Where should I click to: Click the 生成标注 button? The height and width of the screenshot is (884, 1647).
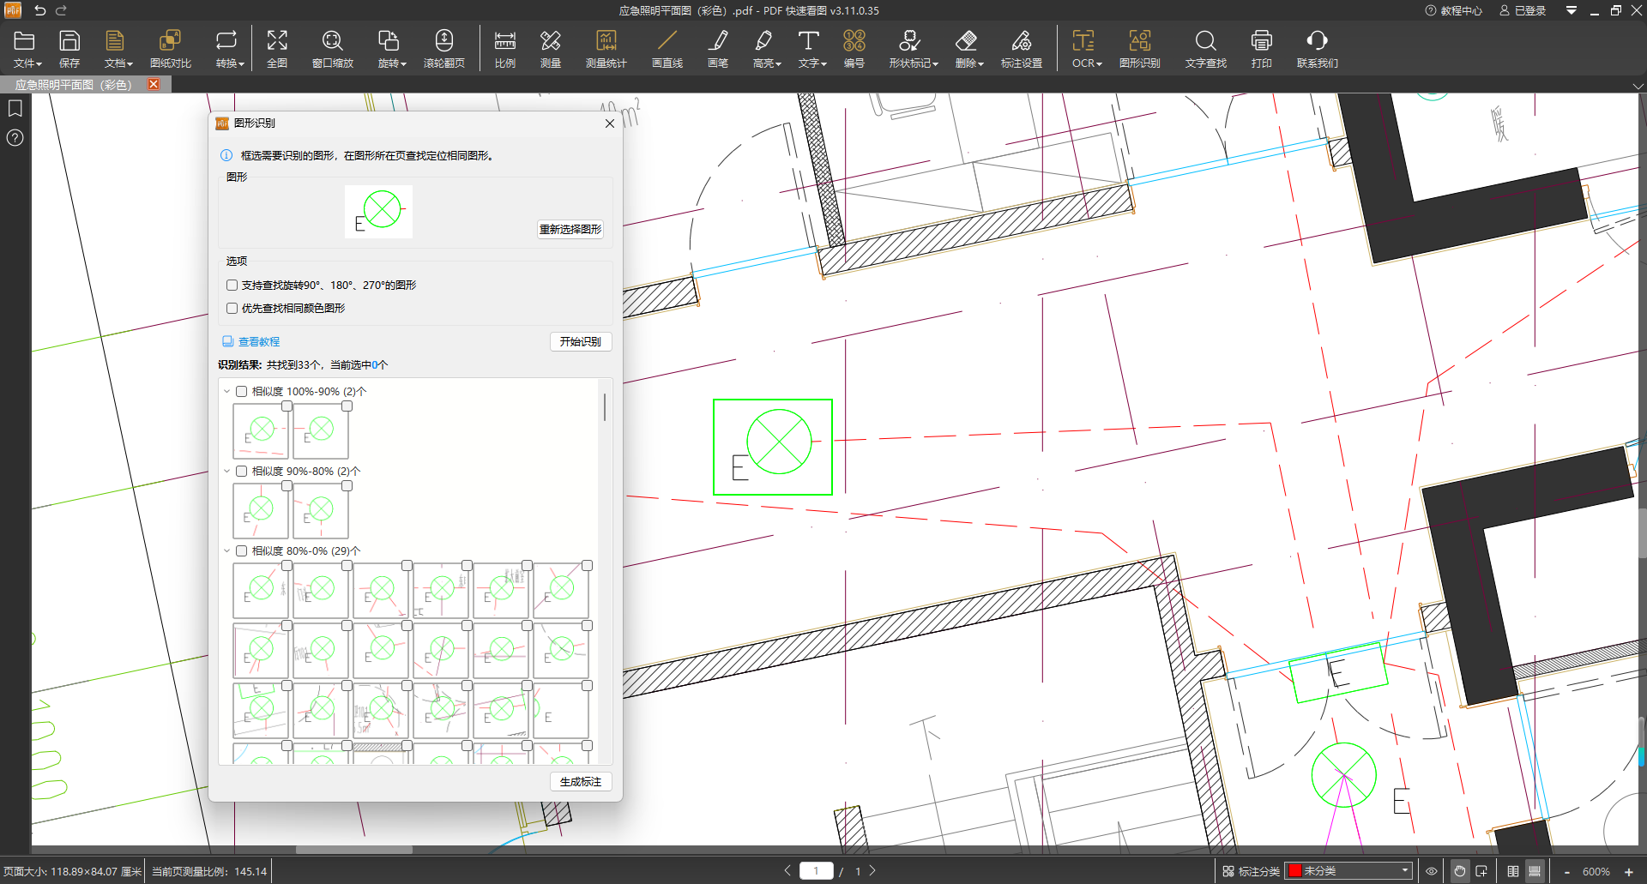point(581,782)
